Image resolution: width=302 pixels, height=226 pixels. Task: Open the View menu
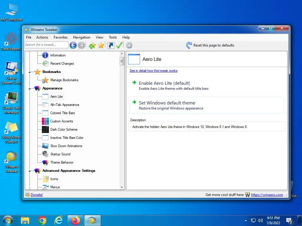point(100,37)
